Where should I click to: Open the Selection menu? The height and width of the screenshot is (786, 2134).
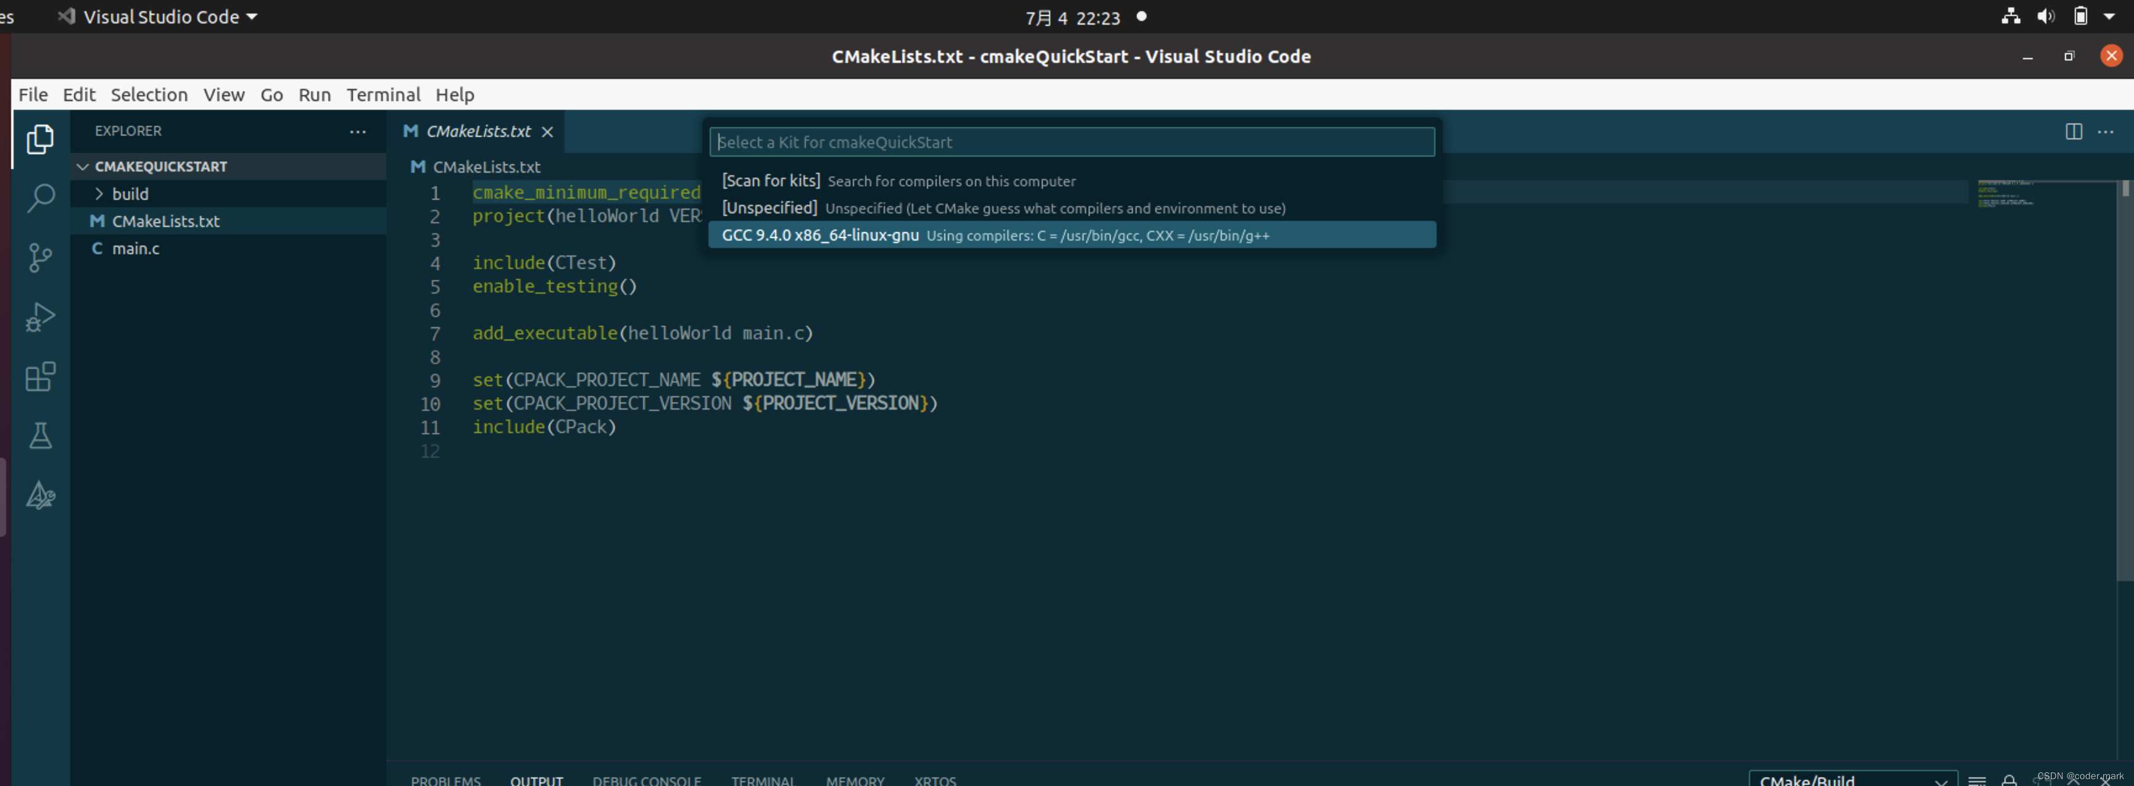coord(149,94)
